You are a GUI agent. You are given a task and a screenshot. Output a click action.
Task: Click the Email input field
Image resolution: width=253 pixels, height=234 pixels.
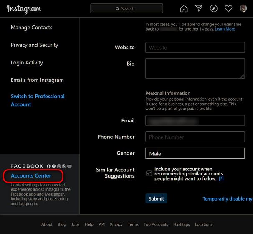[195, 120]
